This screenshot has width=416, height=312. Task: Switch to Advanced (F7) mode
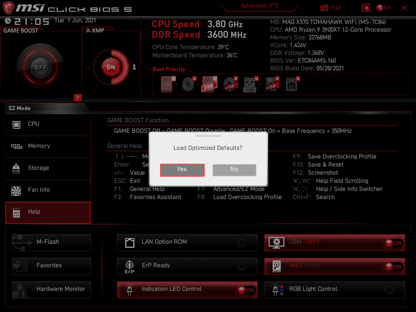[260, 6]
